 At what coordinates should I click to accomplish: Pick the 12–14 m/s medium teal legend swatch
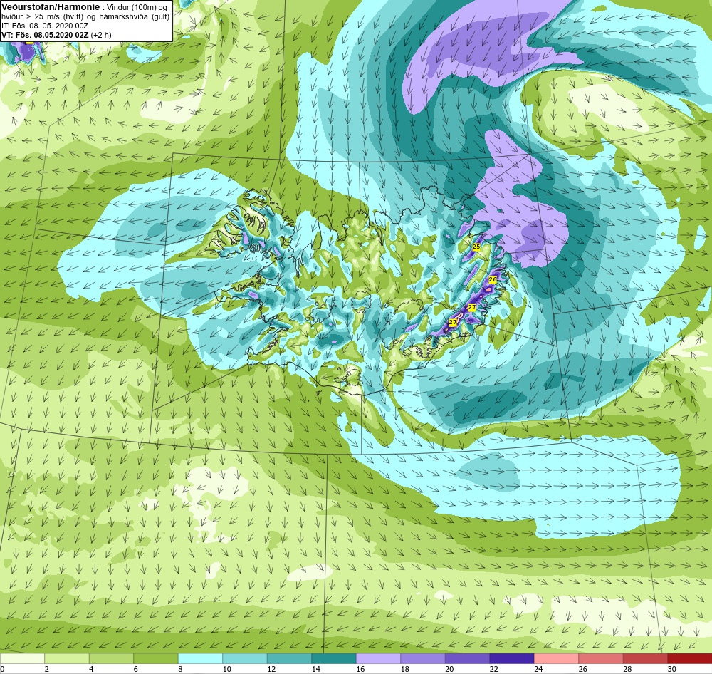point(289,658)
